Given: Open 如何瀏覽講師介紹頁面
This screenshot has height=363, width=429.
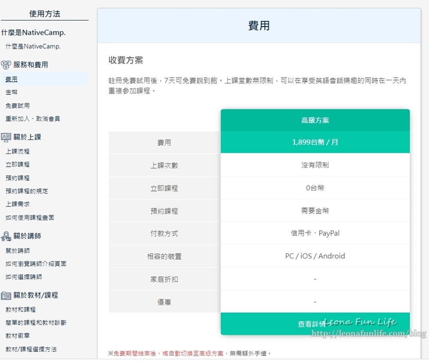Looking at the screenshot, I should click(x=36, y=264).
